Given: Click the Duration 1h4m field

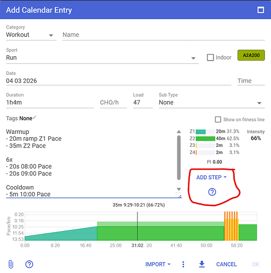Looking at the screenshot, I should click(x=50, y=103).
